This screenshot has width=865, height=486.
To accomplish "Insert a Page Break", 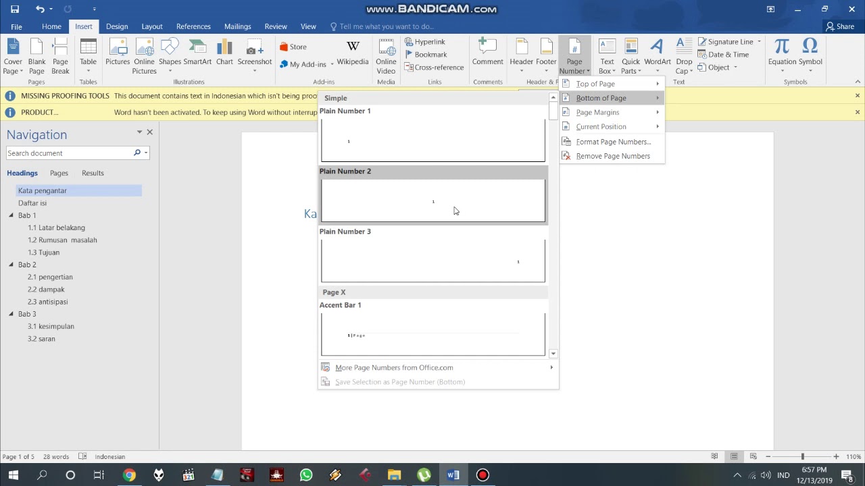I will pyautogui.click(x=60, y=57).
